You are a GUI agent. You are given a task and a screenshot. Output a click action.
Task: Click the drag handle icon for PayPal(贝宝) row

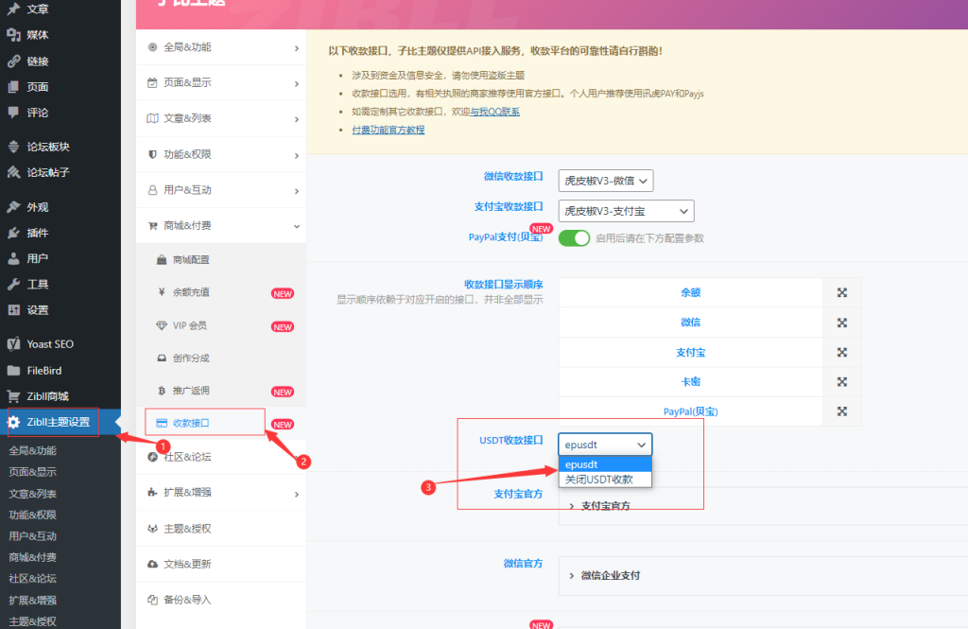pos(842,411)
